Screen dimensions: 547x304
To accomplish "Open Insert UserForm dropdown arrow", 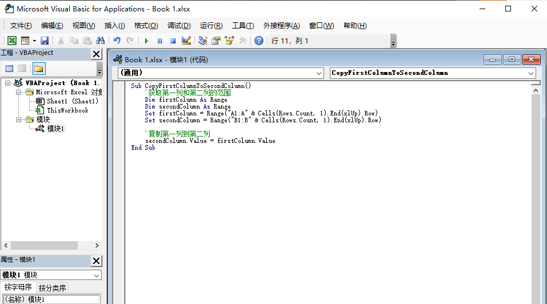I will (x=34, y=41).
